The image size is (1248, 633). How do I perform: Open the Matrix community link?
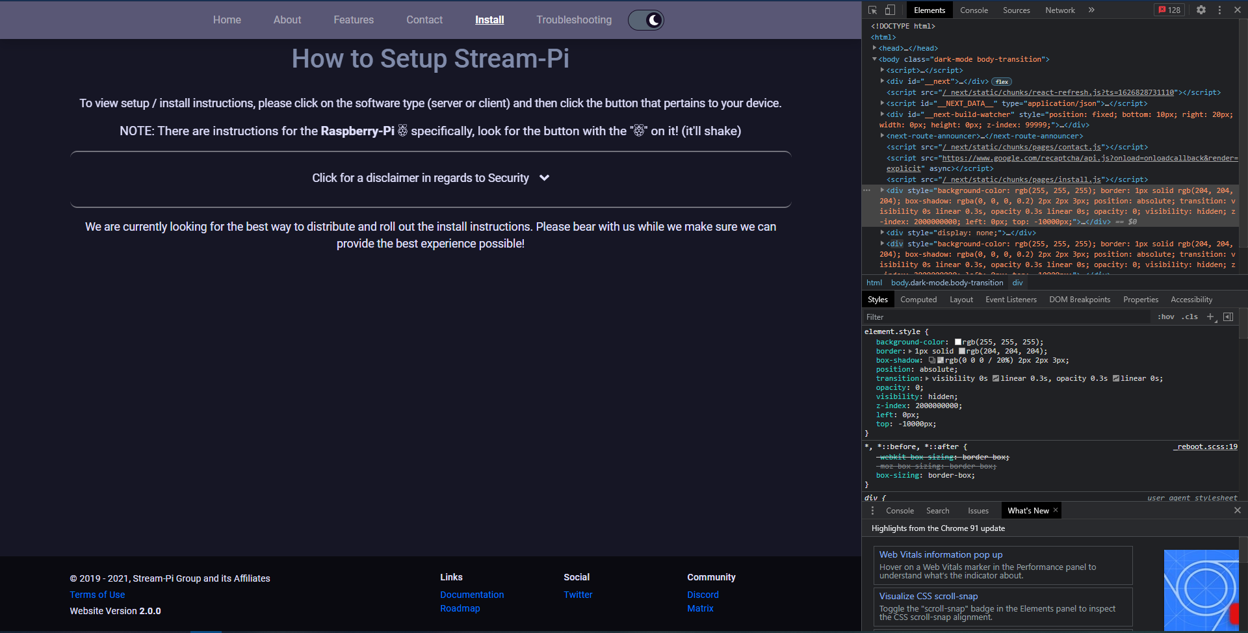[x=700, y=608]
